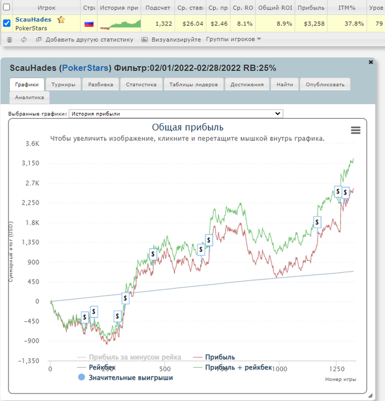Image resolution: width=385 pixels, height=401 pixels.
Task: Sort by the Прибыль column header
Action: click(311, 7)
